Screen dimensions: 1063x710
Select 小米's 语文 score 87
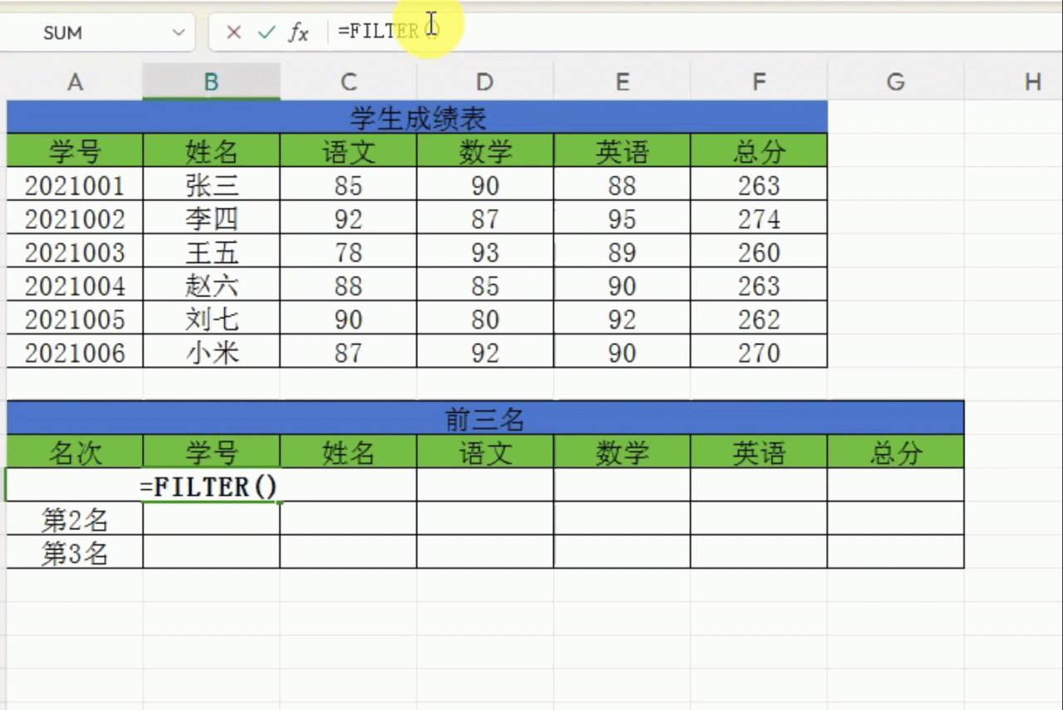(348, 351)
